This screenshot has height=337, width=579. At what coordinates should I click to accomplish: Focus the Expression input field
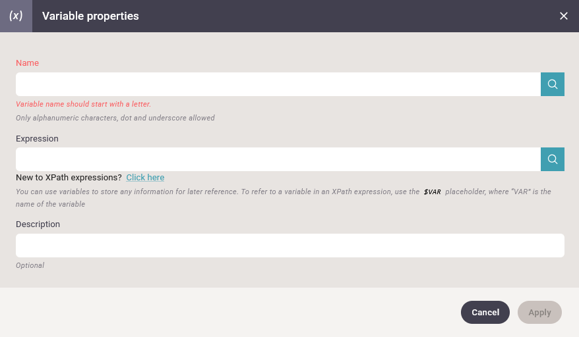coord(278,159)
